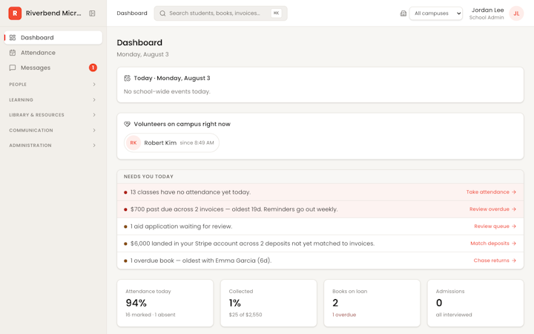The height and width of the screenshot is (334, 534).
Task: Click the 'all interviewed' text under Admissions
Action: [x=454, y=315]
